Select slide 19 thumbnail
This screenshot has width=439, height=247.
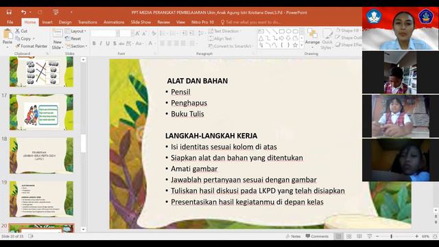point(41,199)
